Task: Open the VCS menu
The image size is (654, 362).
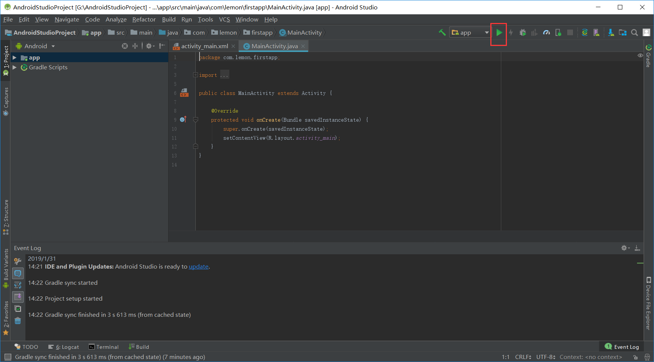Action: point(224,20)
